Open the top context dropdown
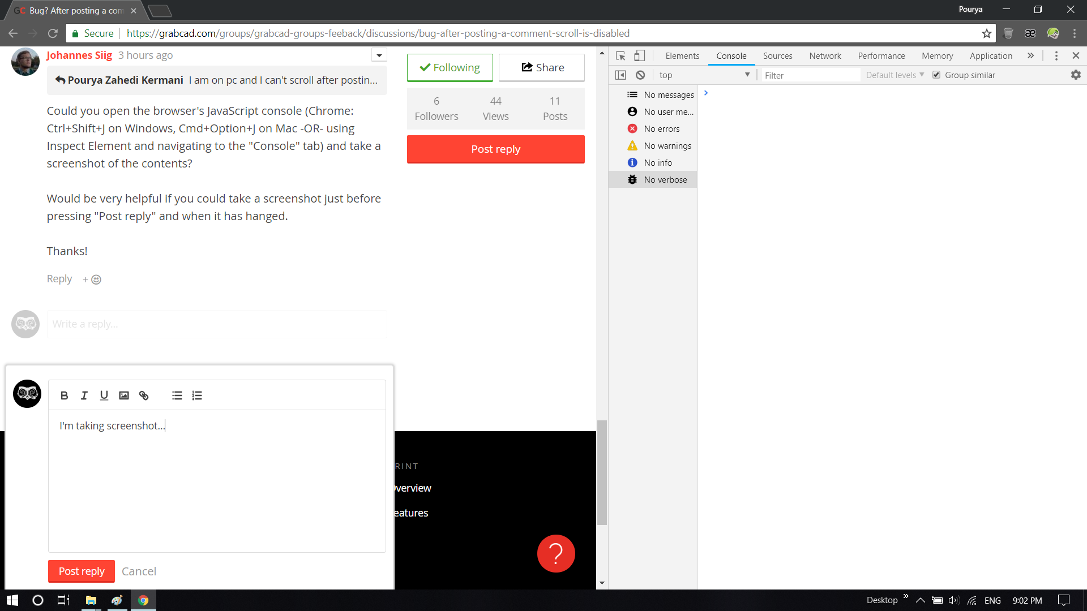Image resolution: width=1087 pixels, height=611 pixels. pos(704,75)
